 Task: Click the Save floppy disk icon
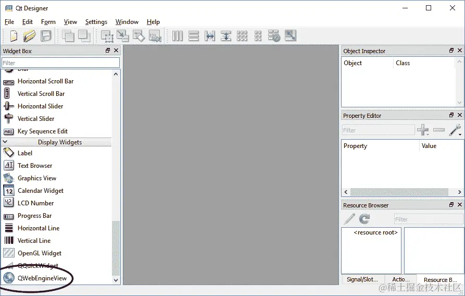point(46,36)
